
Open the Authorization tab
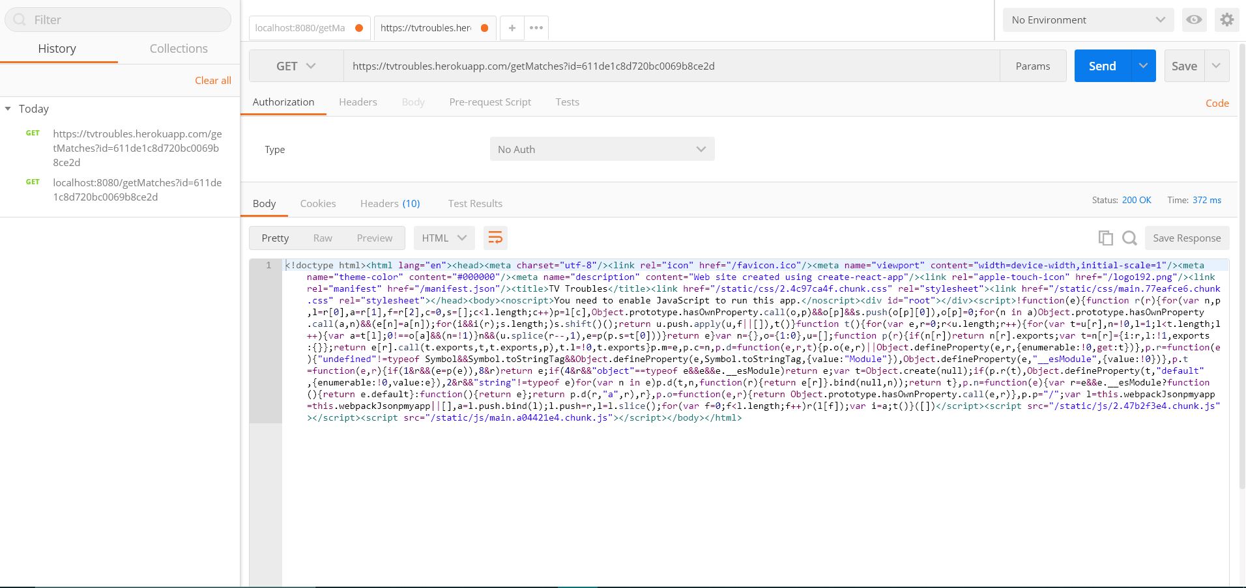point(283,102)
